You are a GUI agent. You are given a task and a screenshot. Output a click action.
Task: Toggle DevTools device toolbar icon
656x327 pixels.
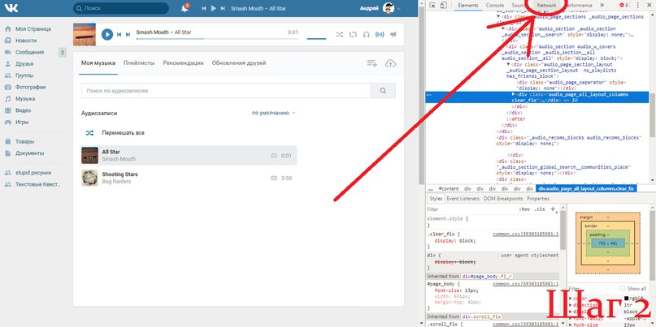[444, 5]
